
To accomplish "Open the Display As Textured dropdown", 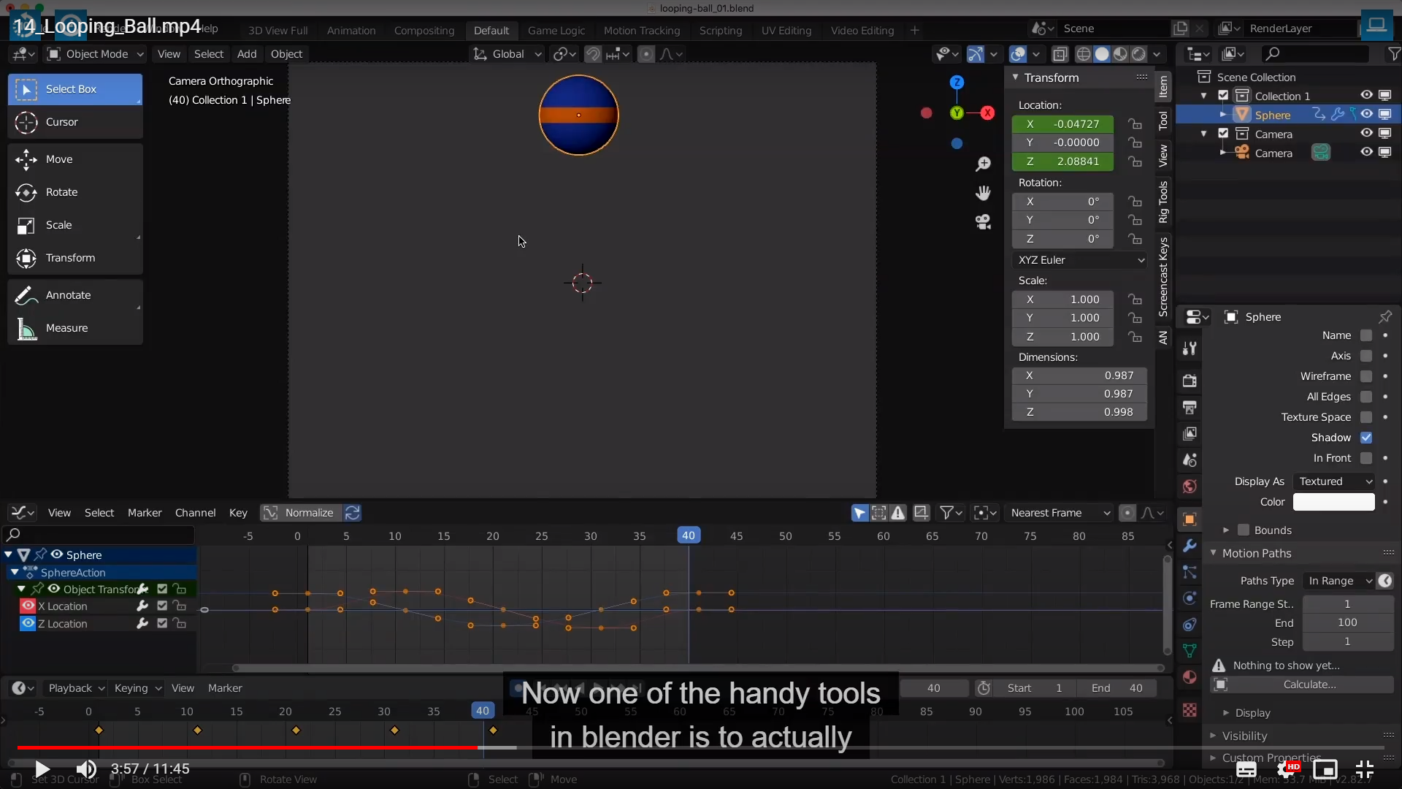I will tap(1334, 481).
